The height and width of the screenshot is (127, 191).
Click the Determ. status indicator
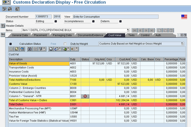pyautogui.click(x=120, y=21)
